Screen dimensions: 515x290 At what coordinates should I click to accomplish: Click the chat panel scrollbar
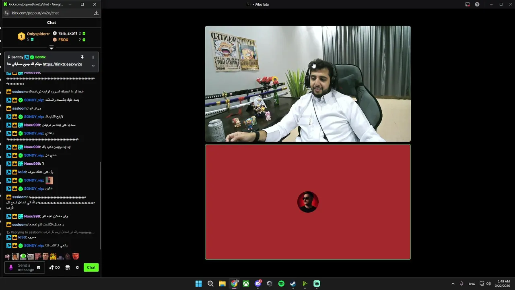[x=100, y=205]
